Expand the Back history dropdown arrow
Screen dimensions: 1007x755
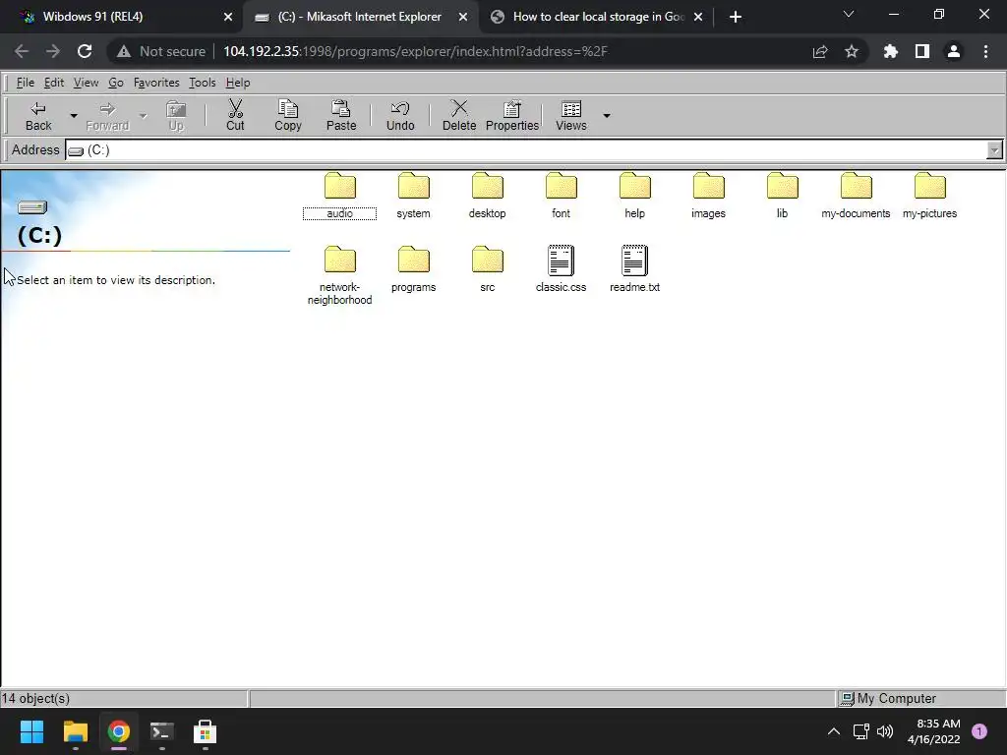(74, 116)
